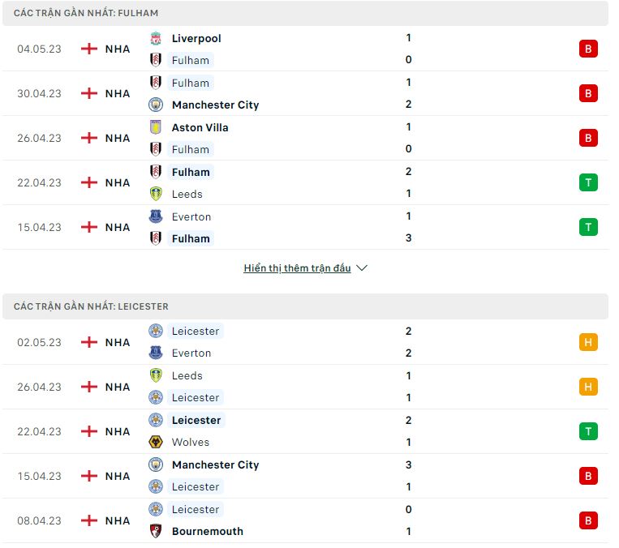Click England flag icon for 04.05.23 match
This screenshot has width=619, height=548.
(89, 49)
